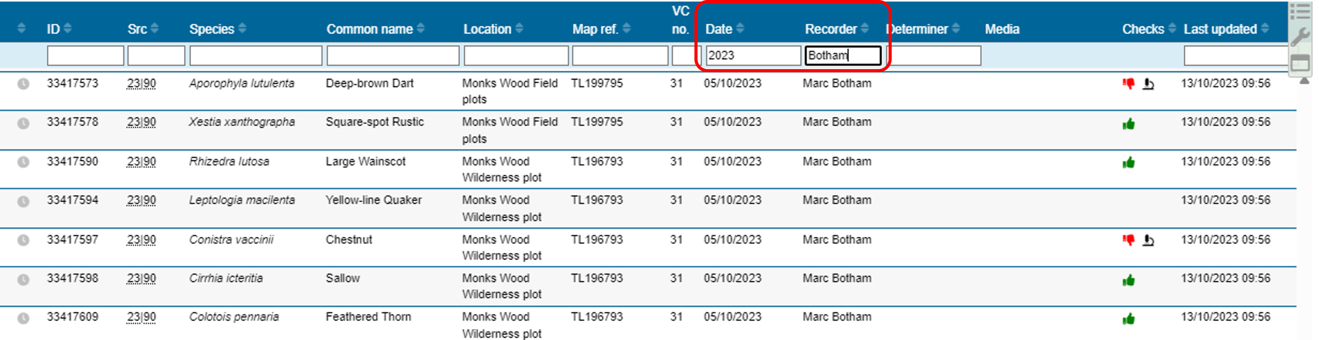Open the wrench settings tool icon

(x=1300, y=37)
